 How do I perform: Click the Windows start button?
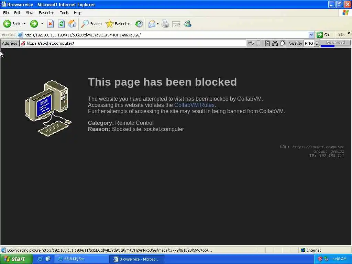(x=16, y=259)
